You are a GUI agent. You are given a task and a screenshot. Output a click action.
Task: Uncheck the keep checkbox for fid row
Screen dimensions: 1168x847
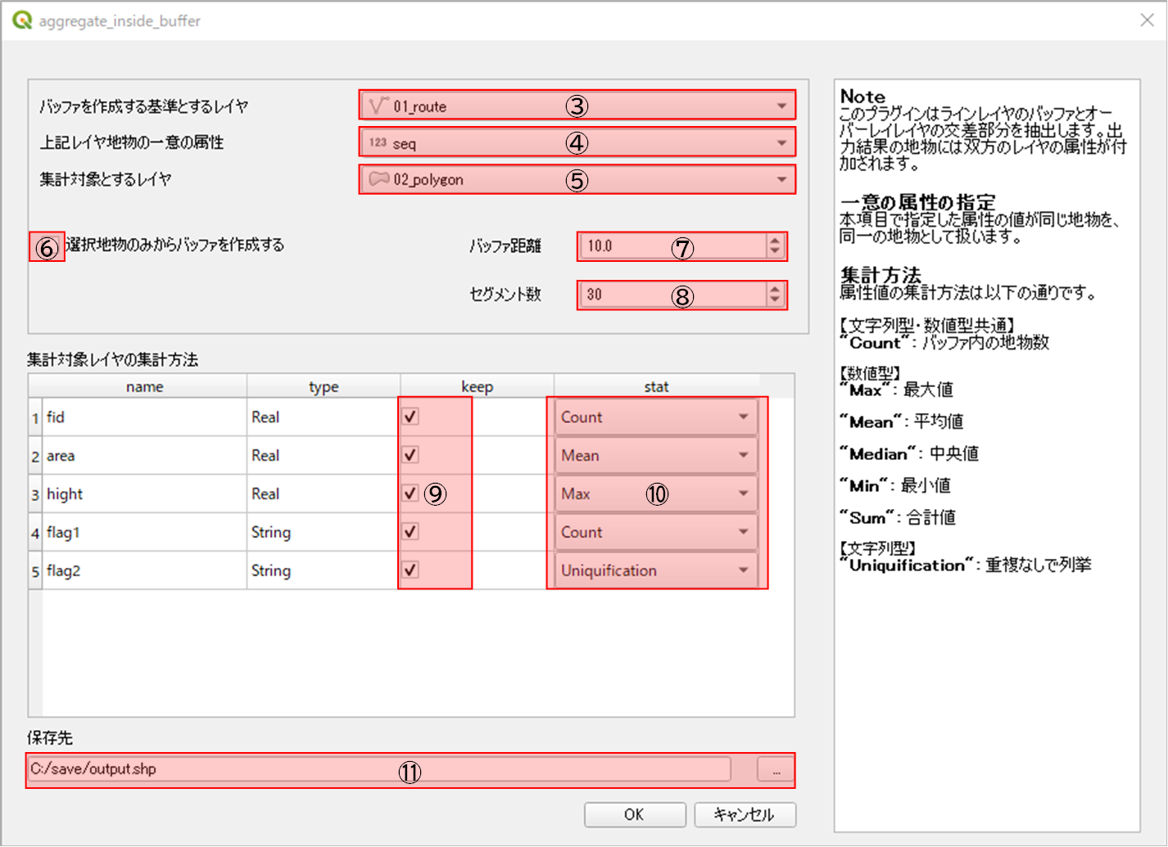point(410,417)
